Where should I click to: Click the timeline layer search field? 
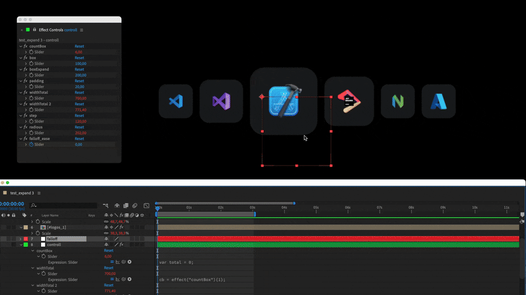click(63, 205)
